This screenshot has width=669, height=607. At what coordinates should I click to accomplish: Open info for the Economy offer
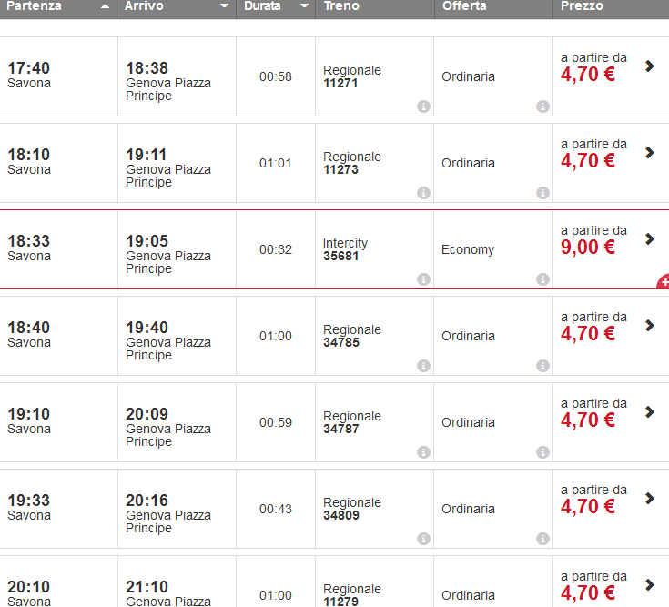(x=542, y=279)
